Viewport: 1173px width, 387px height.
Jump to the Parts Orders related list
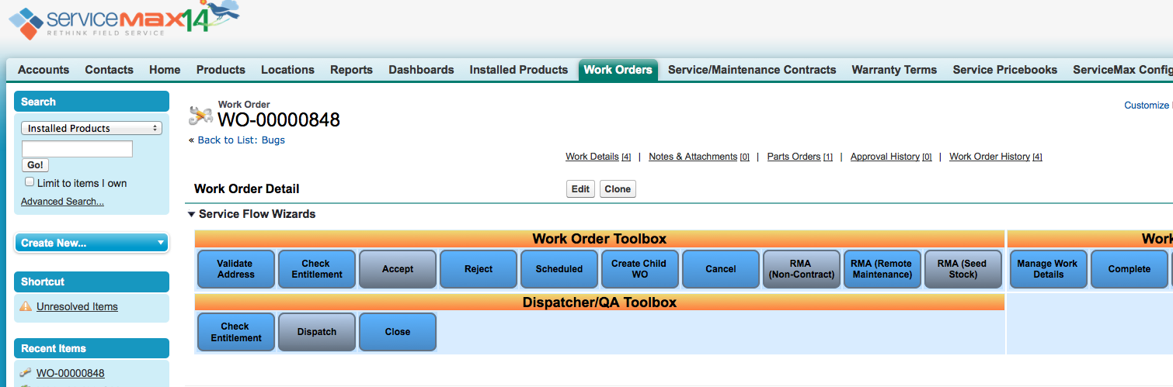click(x=794, y=157)
